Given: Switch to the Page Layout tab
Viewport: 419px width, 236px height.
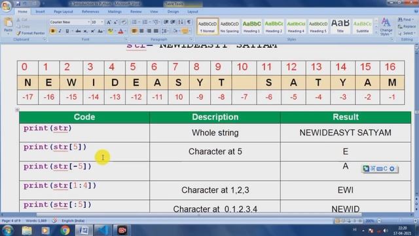Looking at the screenshot, I should [x=64, y=12].
